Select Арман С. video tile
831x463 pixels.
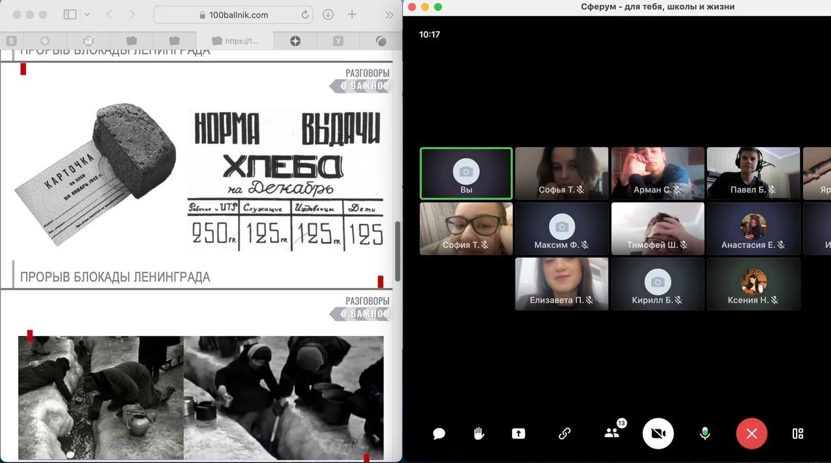point(658,173)
